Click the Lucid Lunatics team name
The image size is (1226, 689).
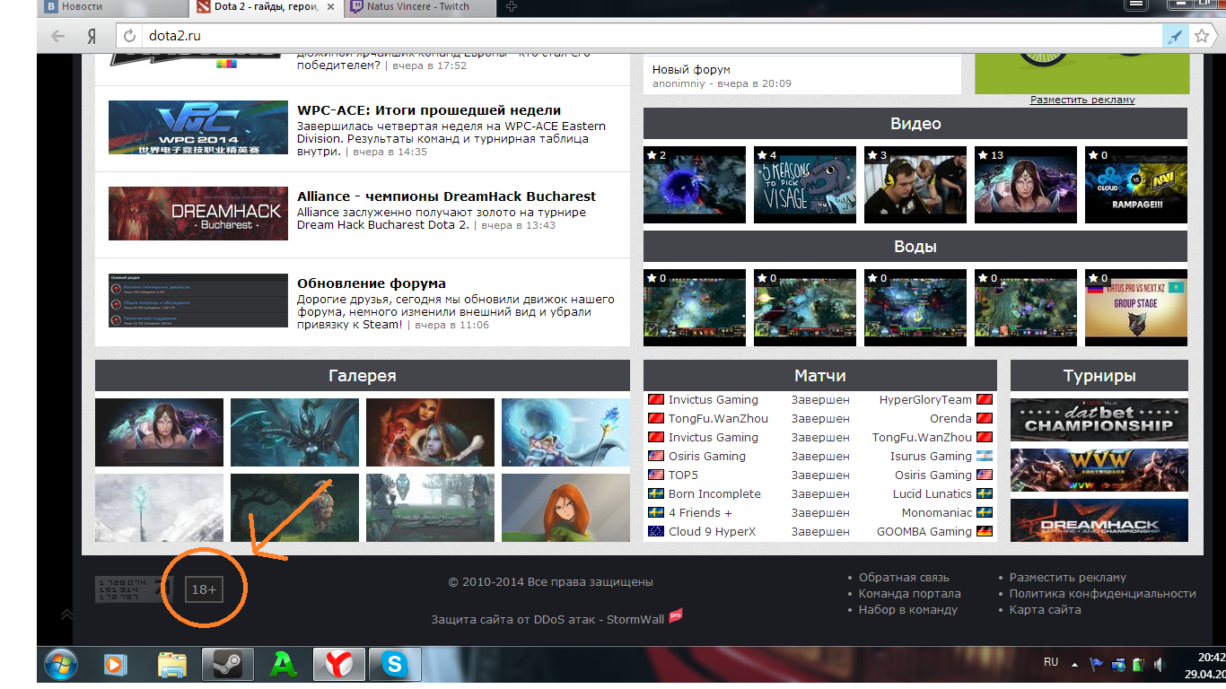[x=933, y=494]
